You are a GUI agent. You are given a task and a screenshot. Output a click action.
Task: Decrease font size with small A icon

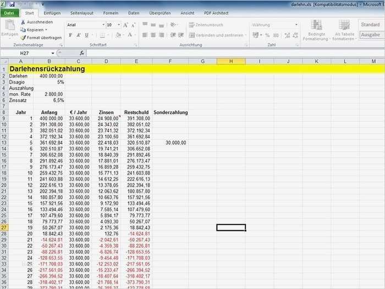pos(133,25)
